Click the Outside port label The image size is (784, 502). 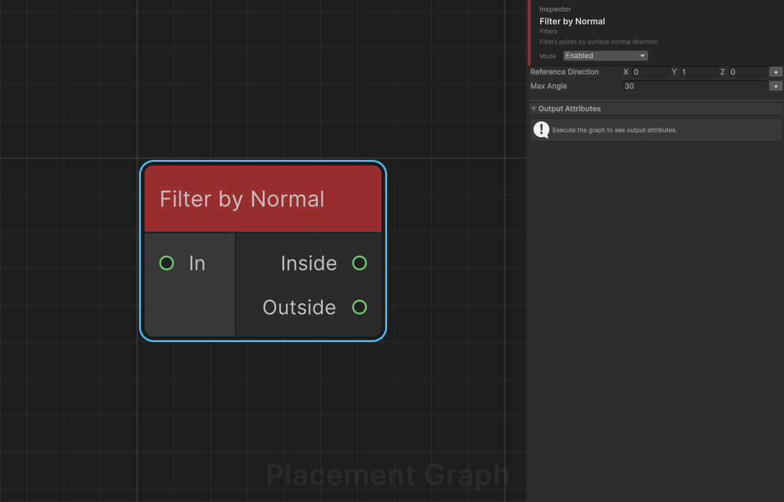coord(300,307)
